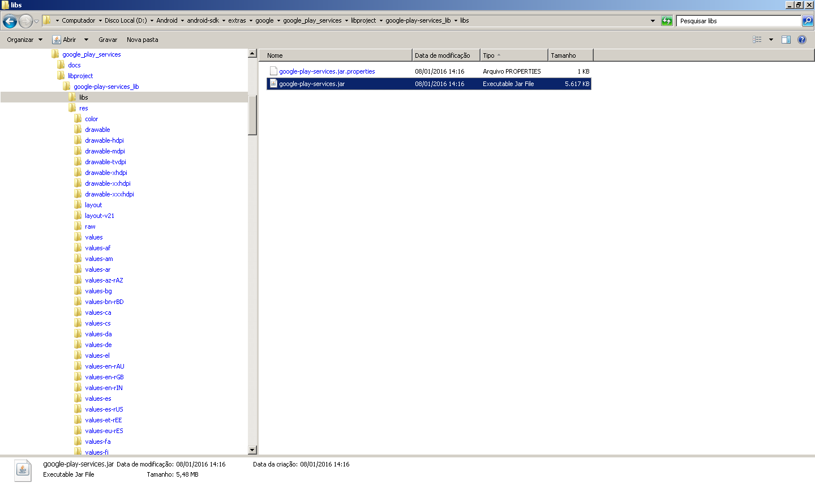Viewport: 815px width, 484px height.
Task: Click the forward navigation arrow
Action: point(25,21)
